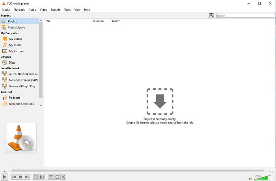Click the My Pictures image icon
276x181 pixels.
click(5, 51)
